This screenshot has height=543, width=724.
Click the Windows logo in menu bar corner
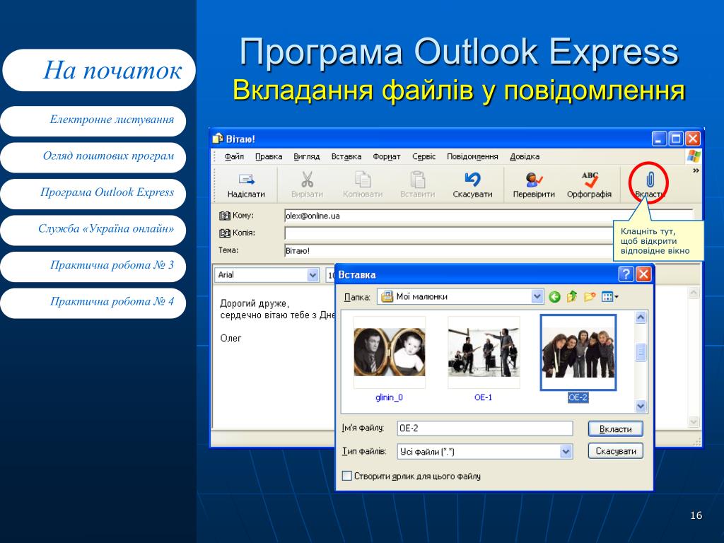coord(694,156)
